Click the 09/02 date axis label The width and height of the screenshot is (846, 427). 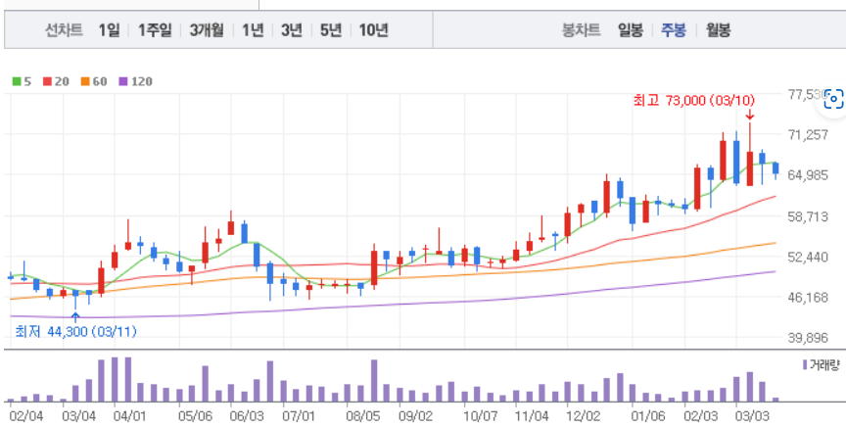coord(415,417)
